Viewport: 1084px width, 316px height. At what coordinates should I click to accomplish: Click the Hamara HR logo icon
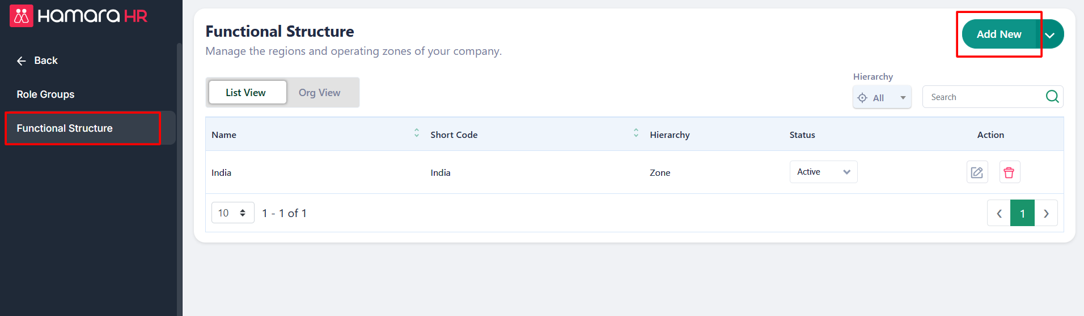(22, 16)
